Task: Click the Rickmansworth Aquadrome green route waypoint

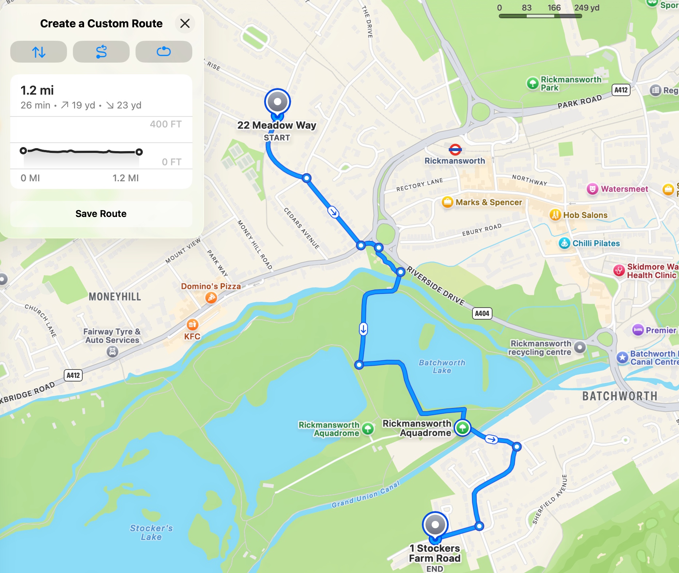Action: pos(463,427)
